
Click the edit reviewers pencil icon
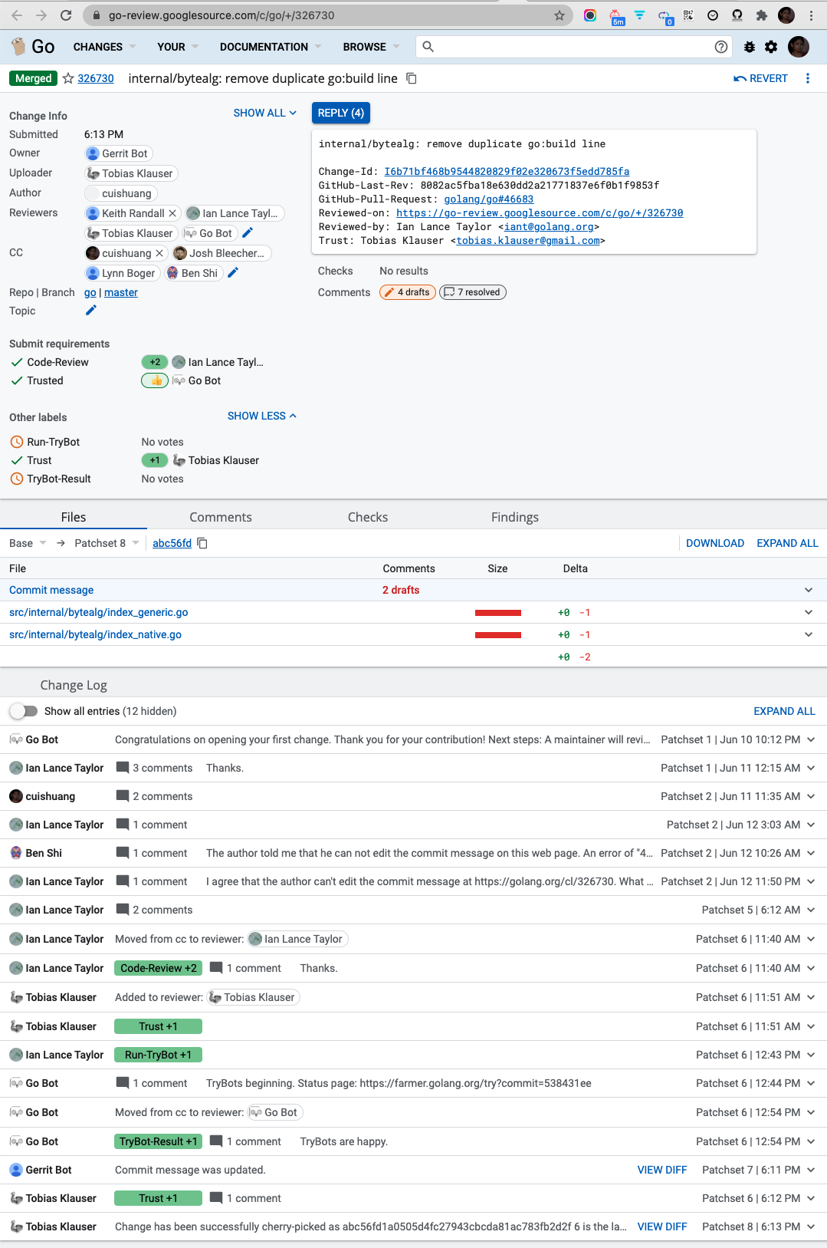pyautogui.click(x=248, y=232)
